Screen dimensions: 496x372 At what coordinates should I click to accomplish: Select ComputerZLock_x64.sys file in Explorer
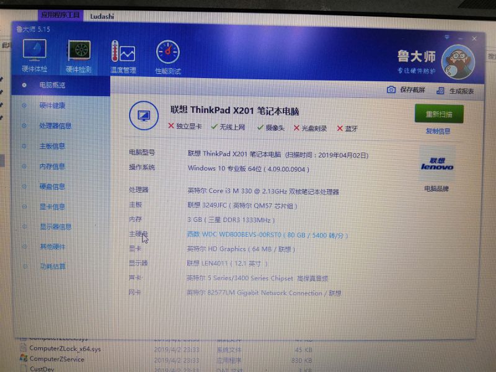click(65, 348)
